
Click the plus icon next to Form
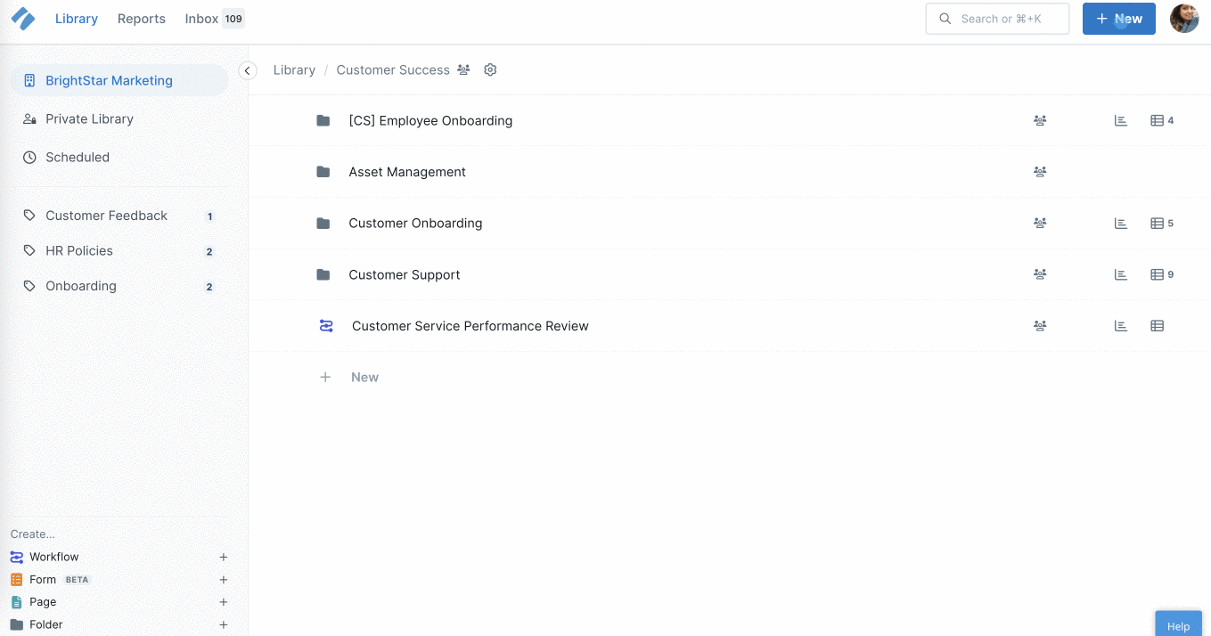click(x=224, y=580)
